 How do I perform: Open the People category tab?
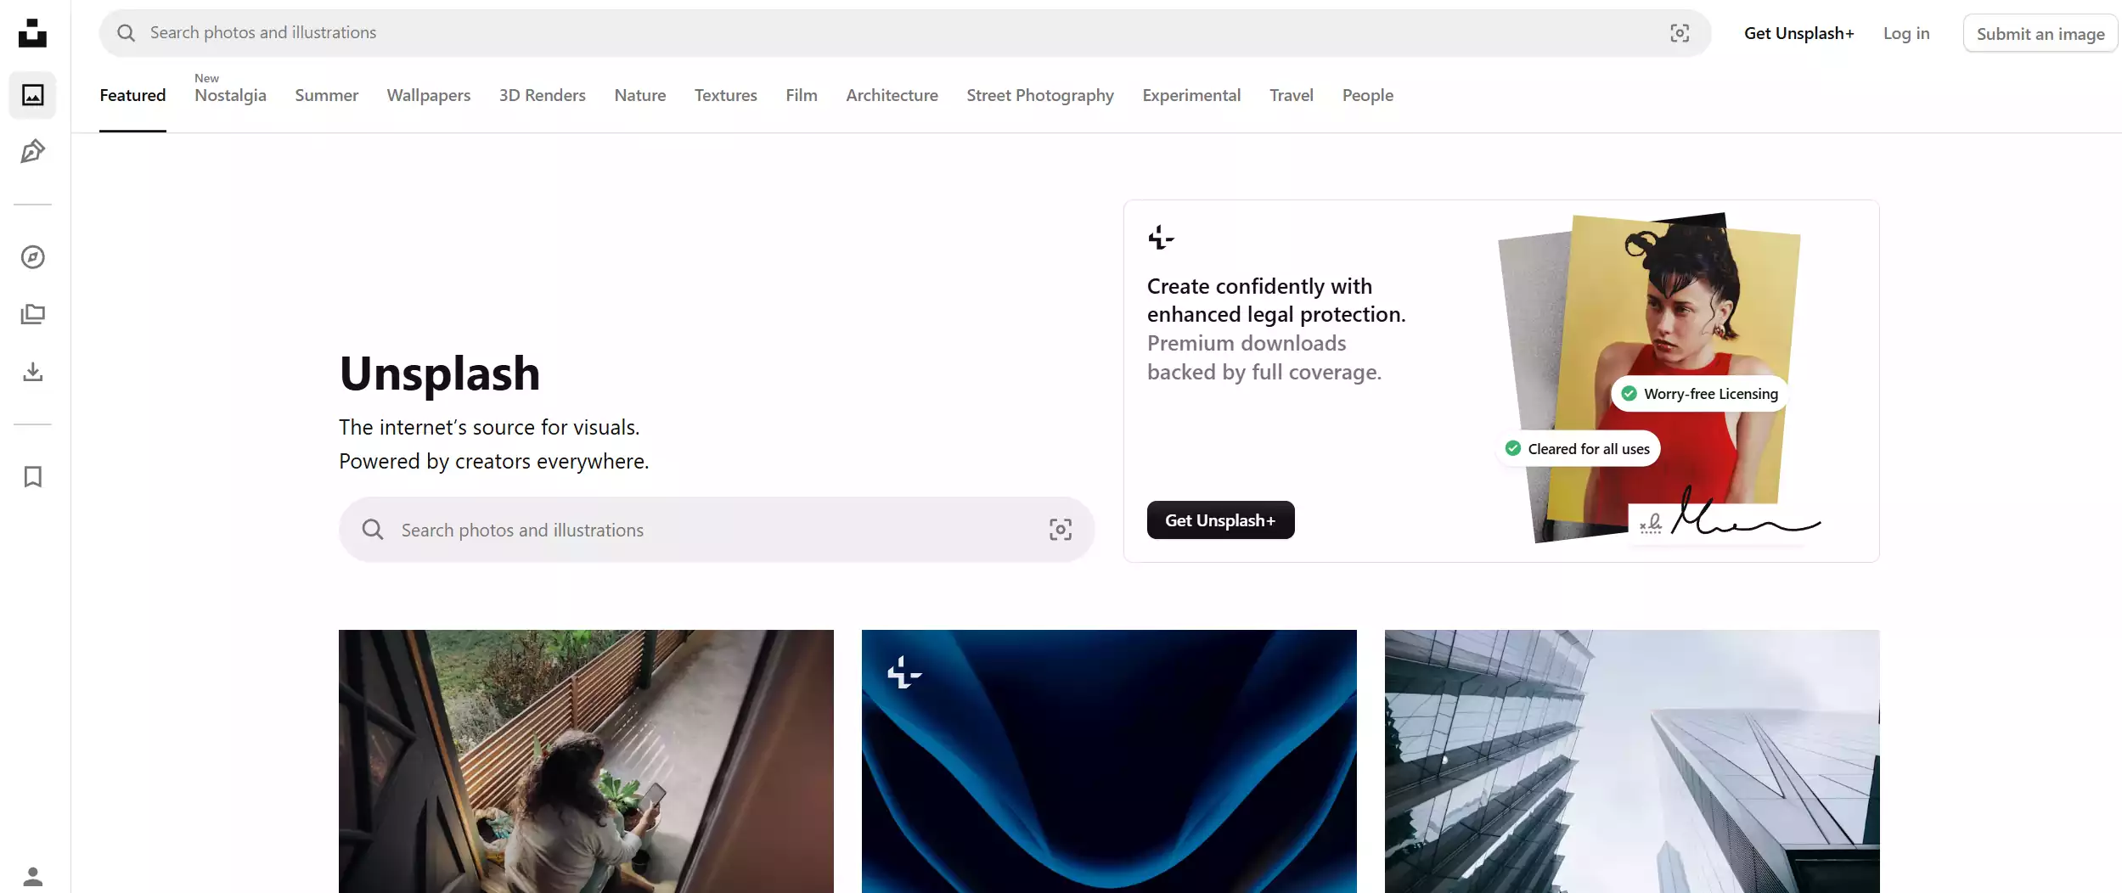coord(1368,95)
